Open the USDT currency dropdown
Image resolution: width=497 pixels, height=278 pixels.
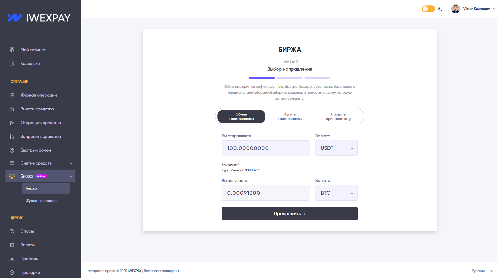click(336, 148)
